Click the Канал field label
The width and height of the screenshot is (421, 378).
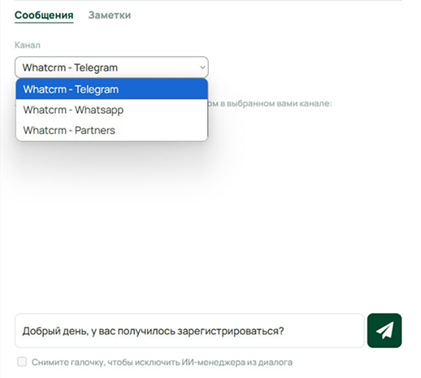28,45
